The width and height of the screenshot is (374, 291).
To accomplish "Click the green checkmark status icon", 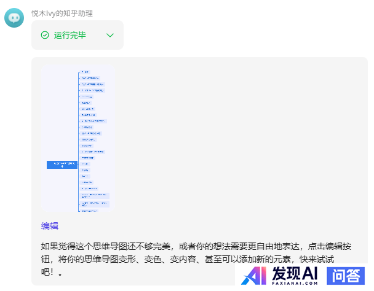I will pos(45,35).
